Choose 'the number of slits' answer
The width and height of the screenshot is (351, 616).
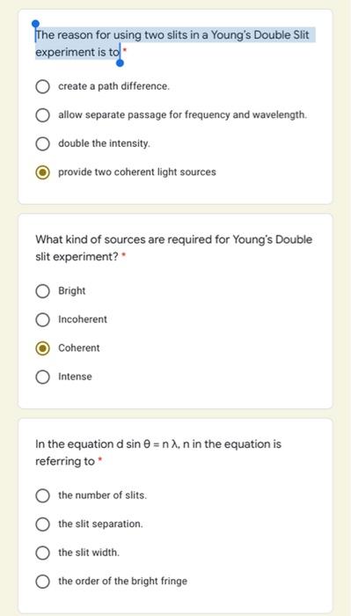[42, 495]
